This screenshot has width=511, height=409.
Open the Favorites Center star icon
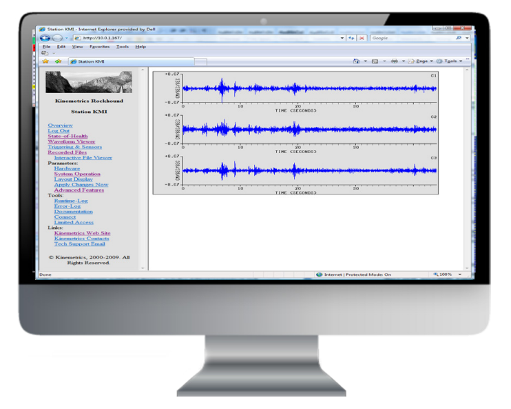45,61
